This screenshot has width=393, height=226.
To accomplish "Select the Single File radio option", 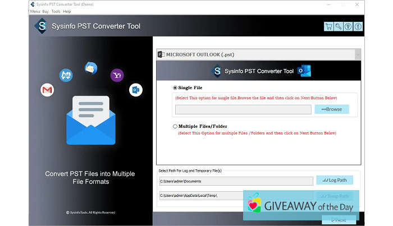I will [x=175, y=88].
